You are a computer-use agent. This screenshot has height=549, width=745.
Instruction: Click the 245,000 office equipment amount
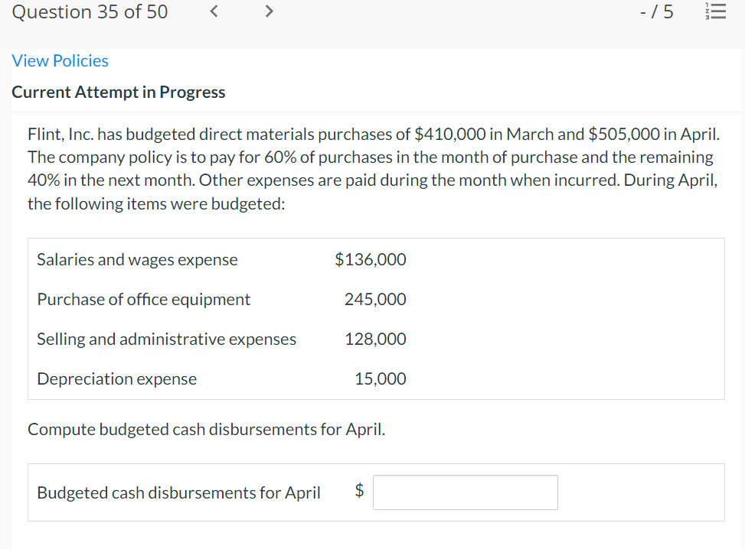[375, 300]
